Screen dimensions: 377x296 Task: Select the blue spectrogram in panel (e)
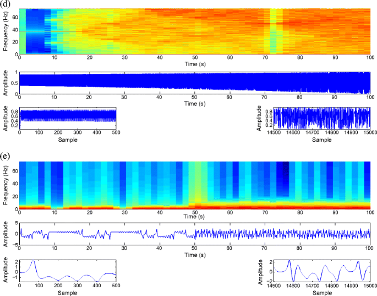195,185
